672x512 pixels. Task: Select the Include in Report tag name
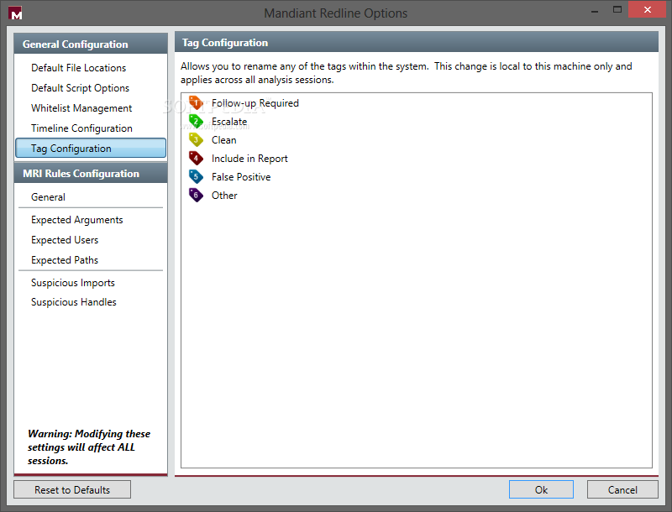pyautogui.click(x=249, y=159)
